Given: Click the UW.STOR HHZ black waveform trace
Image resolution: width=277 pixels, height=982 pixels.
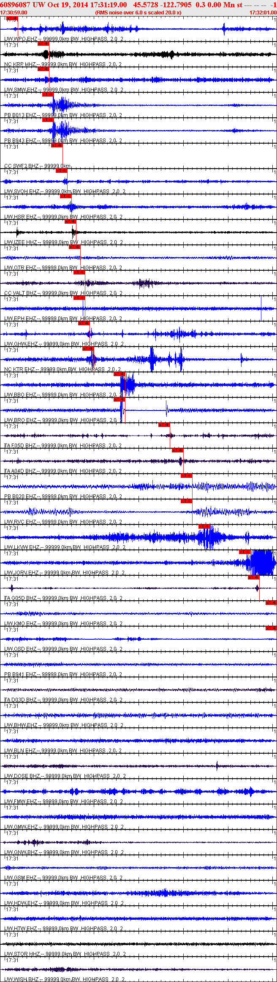Looking at the screenshot, I should (138, 944).
